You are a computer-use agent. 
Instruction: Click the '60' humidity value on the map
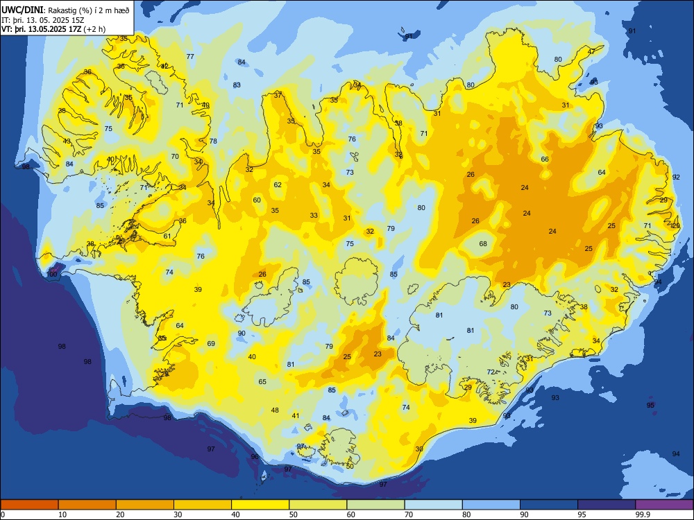pos(257,200)
